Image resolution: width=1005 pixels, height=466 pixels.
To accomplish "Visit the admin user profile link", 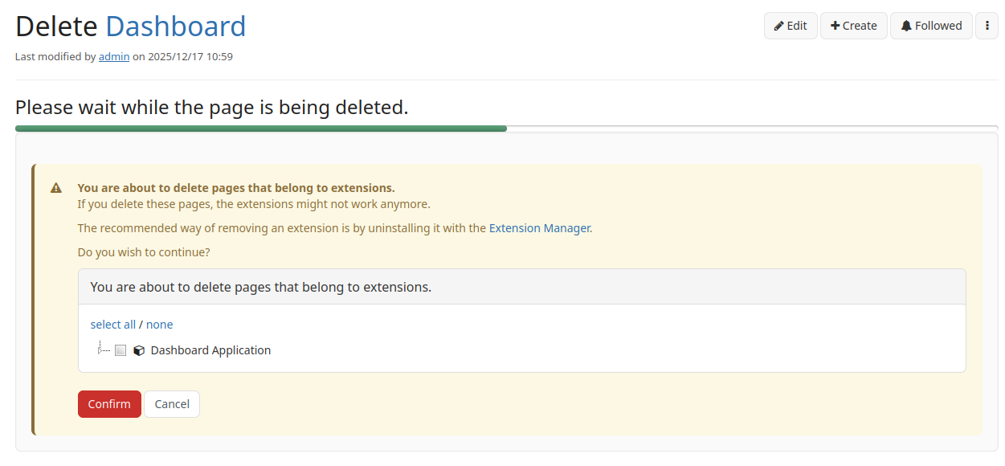I will click(114, 57).
